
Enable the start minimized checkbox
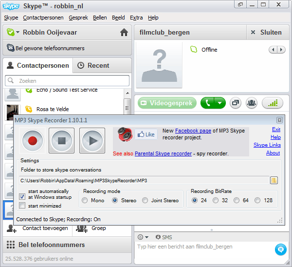click(22, 206)
